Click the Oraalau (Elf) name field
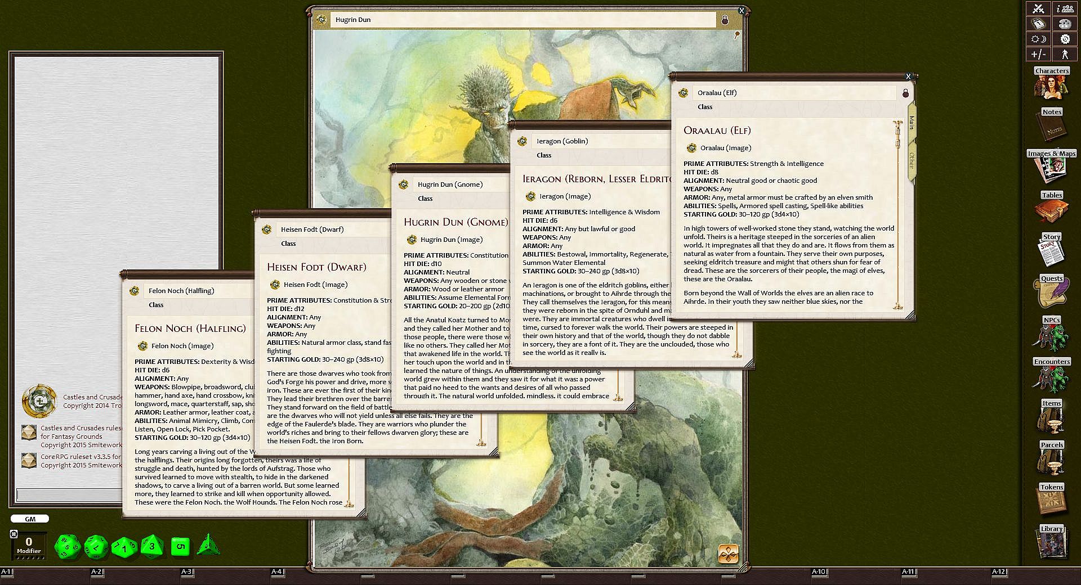 (x=794, y=93)
